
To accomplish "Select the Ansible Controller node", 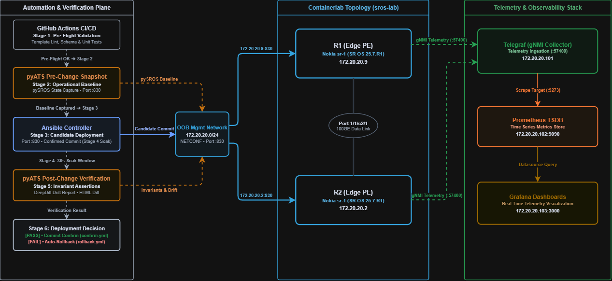I will tap(67, 134).
